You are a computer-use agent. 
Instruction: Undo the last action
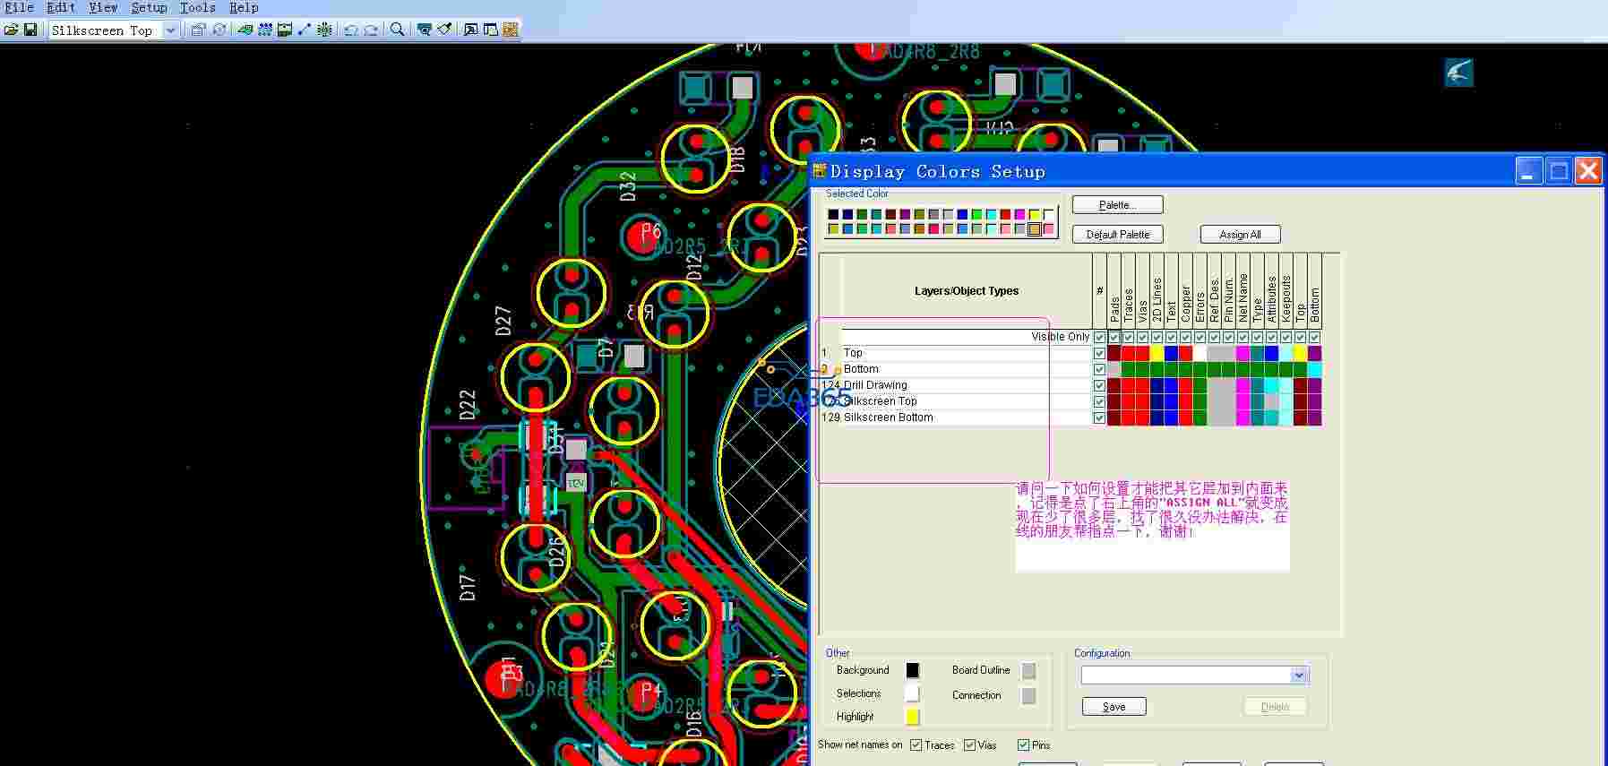tap(351, 30)
